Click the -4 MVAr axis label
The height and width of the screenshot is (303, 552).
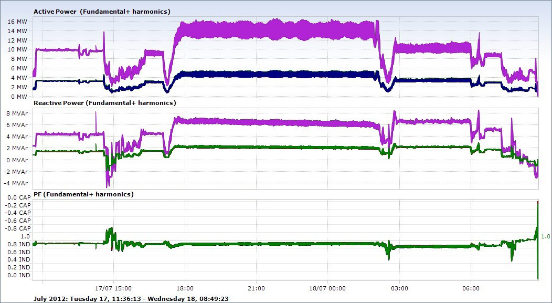[16, 183]
